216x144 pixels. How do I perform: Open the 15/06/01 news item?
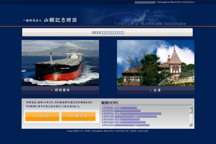(120, 108)
